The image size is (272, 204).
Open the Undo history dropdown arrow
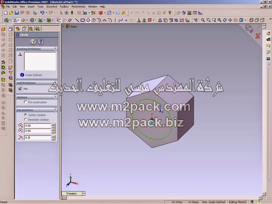coord(46,13)
